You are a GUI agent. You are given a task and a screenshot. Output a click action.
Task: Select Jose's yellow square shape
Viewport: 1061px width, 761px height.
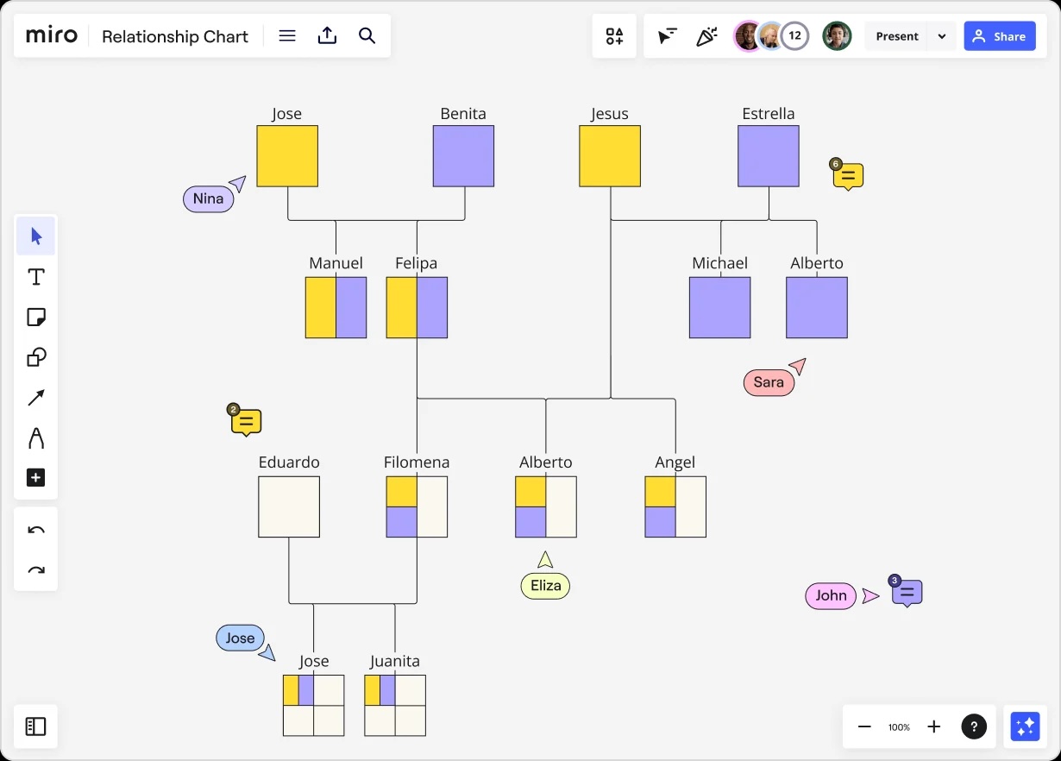click(287, 156)
